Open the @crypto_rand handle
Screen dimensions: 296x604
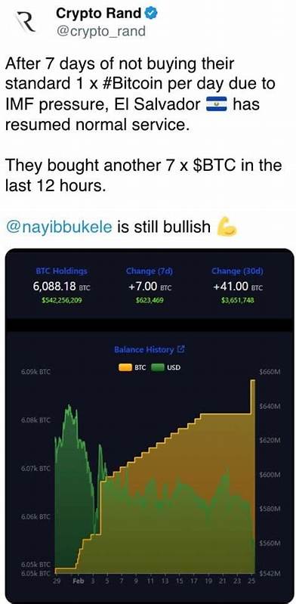(101, 30)
